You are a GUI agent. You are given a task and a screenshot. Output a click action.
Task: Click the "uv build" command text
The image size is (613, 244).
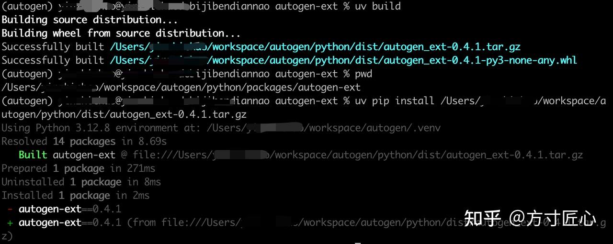click(x=378, y=7)
